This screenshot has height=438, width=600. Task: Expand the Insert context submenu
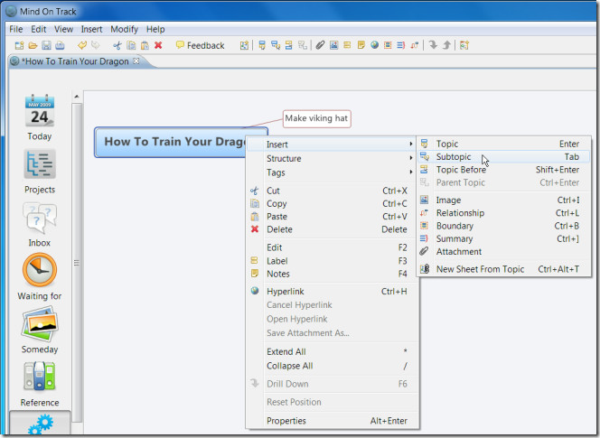[332, 144]
